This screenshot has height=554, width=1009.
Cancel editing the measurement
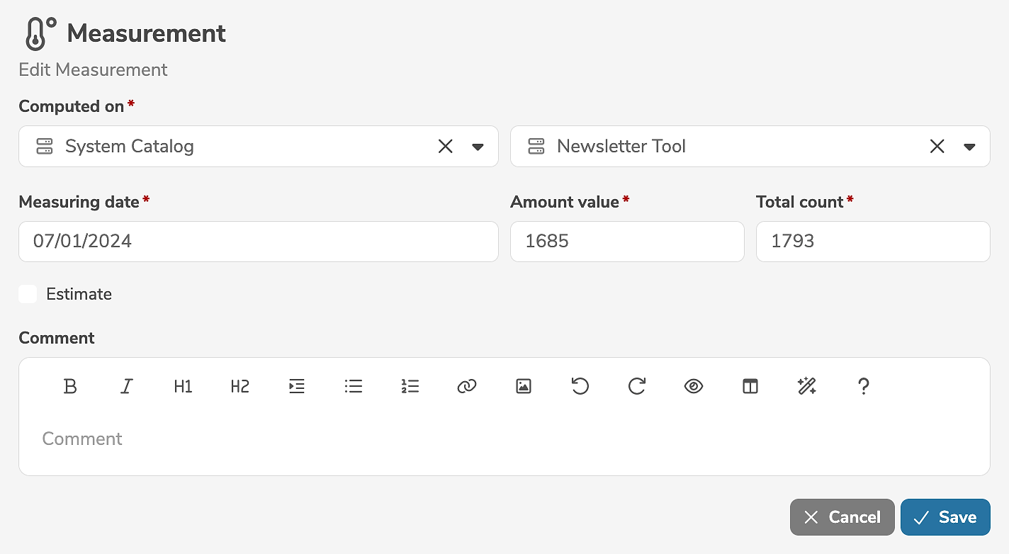point(842,517)
